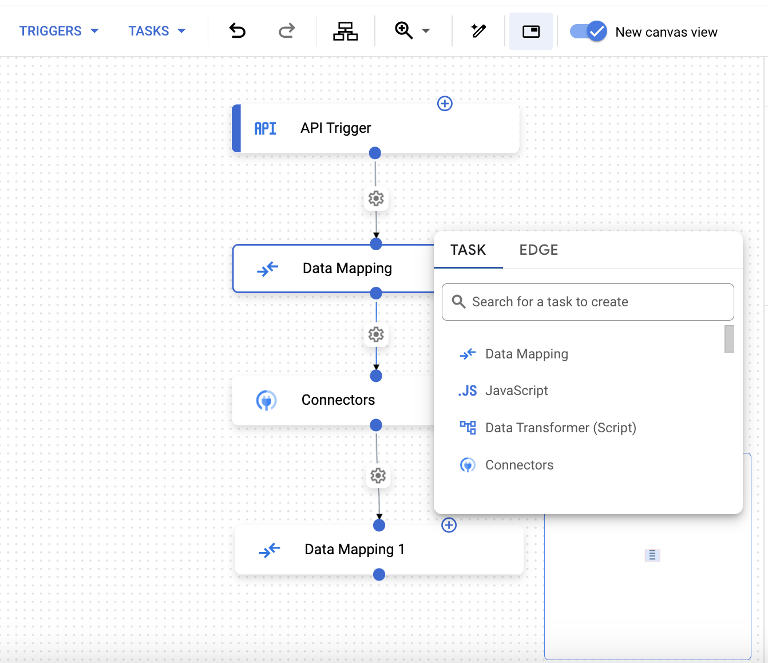Switch to the EDGE tab

point(539,250)
